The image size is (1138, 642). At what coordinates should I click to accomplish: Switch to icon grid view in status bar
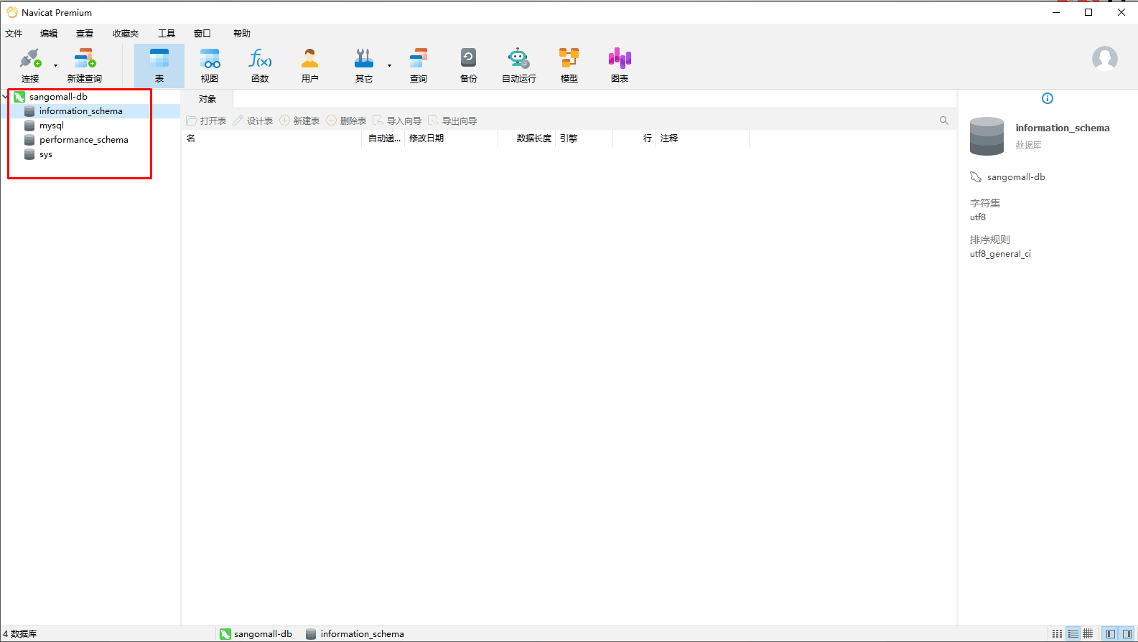[1057, 634]
